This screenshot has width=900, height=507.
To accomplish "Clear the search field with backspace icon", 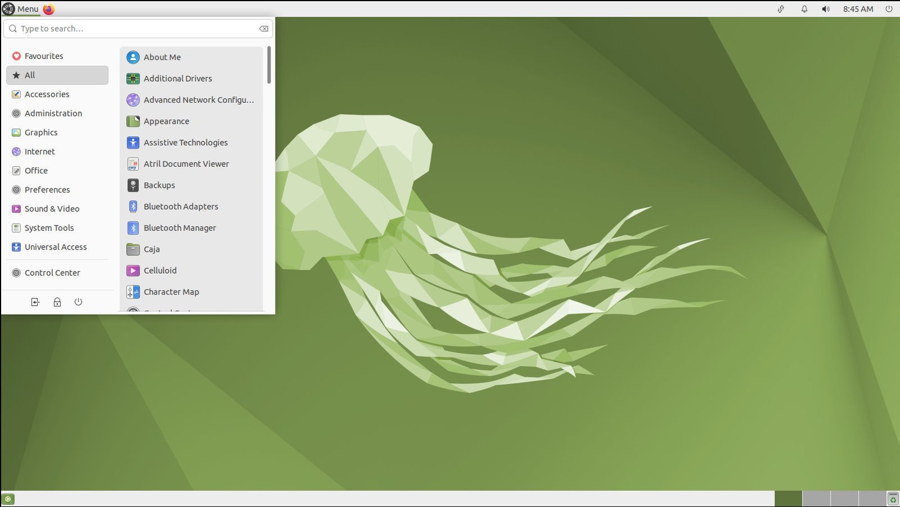I will click(263, 29).
